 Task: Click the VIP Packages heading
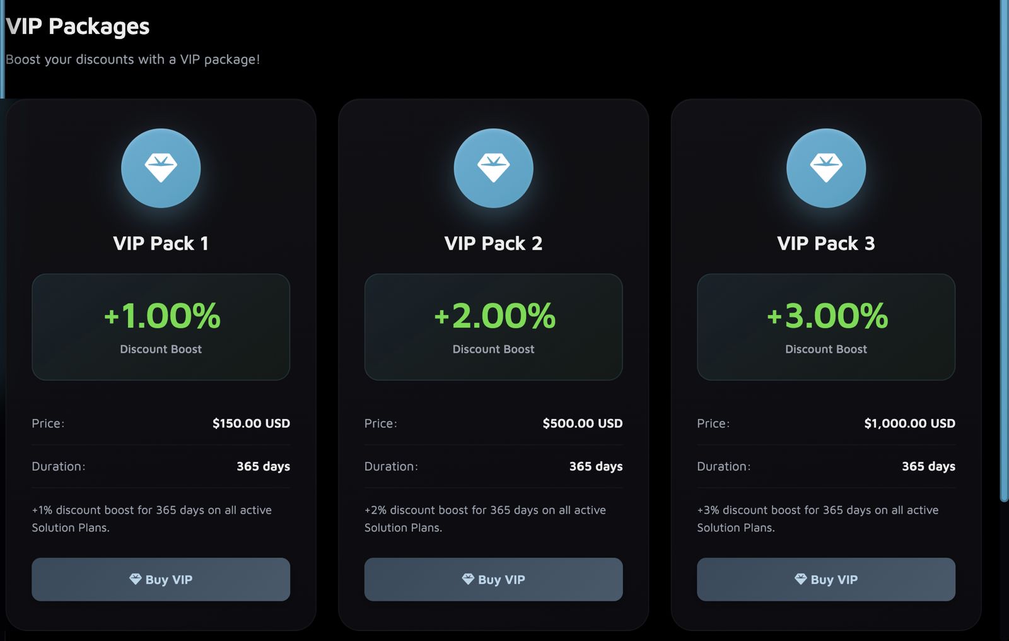[78, 26]
